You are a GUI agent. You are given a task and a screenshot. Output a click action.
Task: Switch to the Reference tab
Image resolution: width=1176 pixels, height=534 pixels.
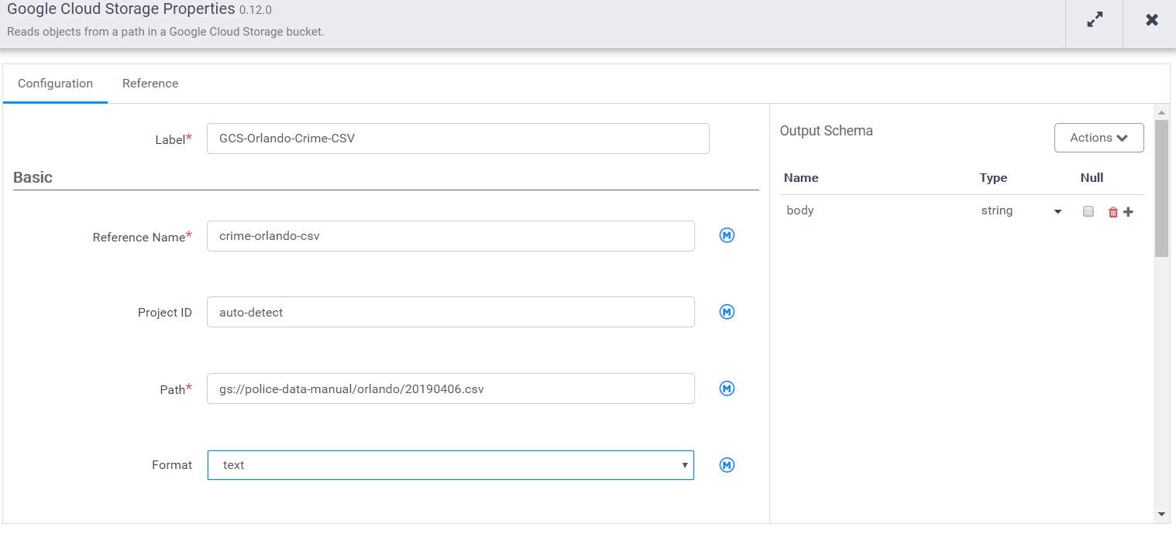tap(150, 84)
